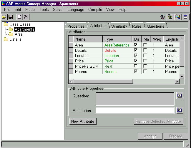
Task: Uncheck Dis checkbox for Price attribute
Action: (x=136, y=61)
